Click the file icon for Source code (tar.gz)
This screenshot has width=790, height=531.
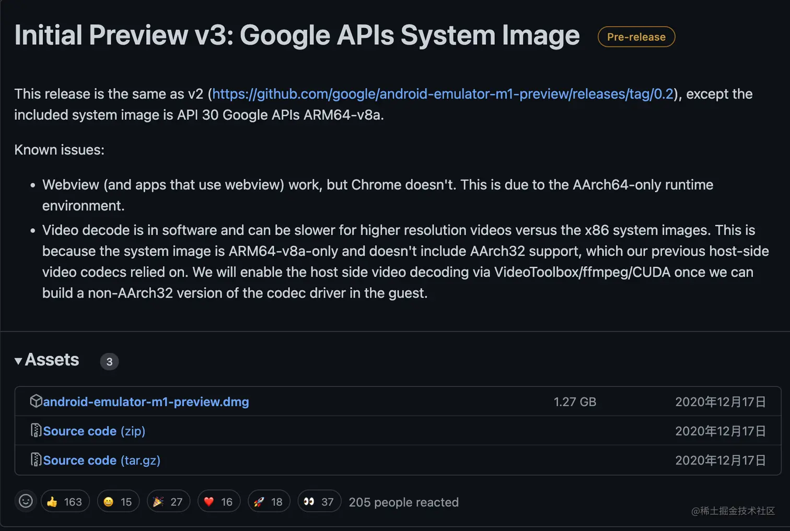pyautogui.click(x=36, y=459)
